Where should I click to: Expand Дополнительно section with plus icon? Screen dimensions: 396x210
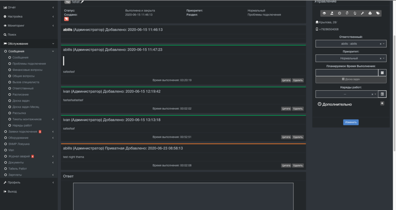click(382, 103)
